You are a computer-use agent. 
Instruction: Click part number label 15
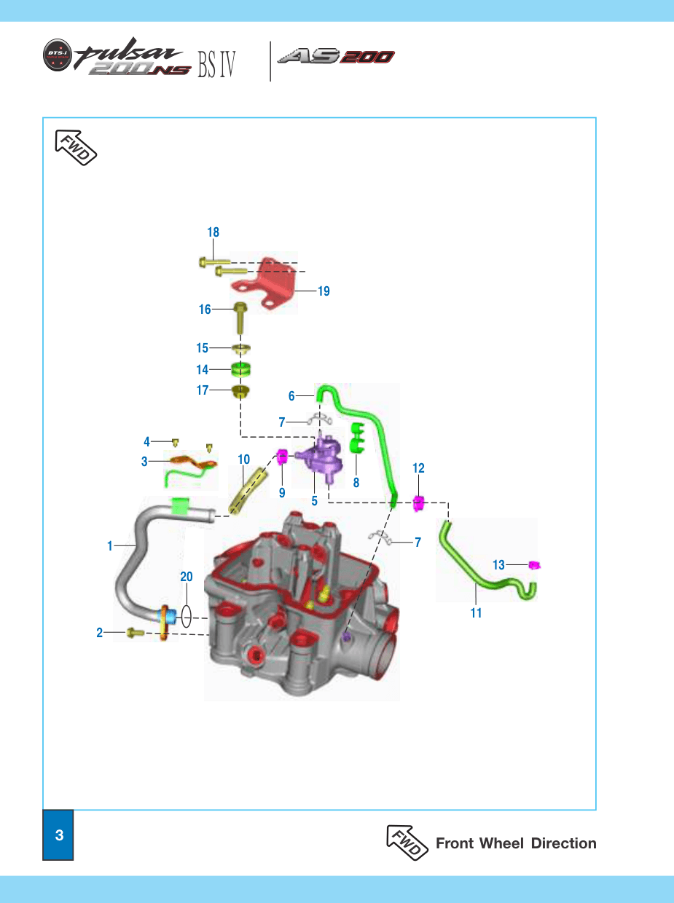click(202, 348)
